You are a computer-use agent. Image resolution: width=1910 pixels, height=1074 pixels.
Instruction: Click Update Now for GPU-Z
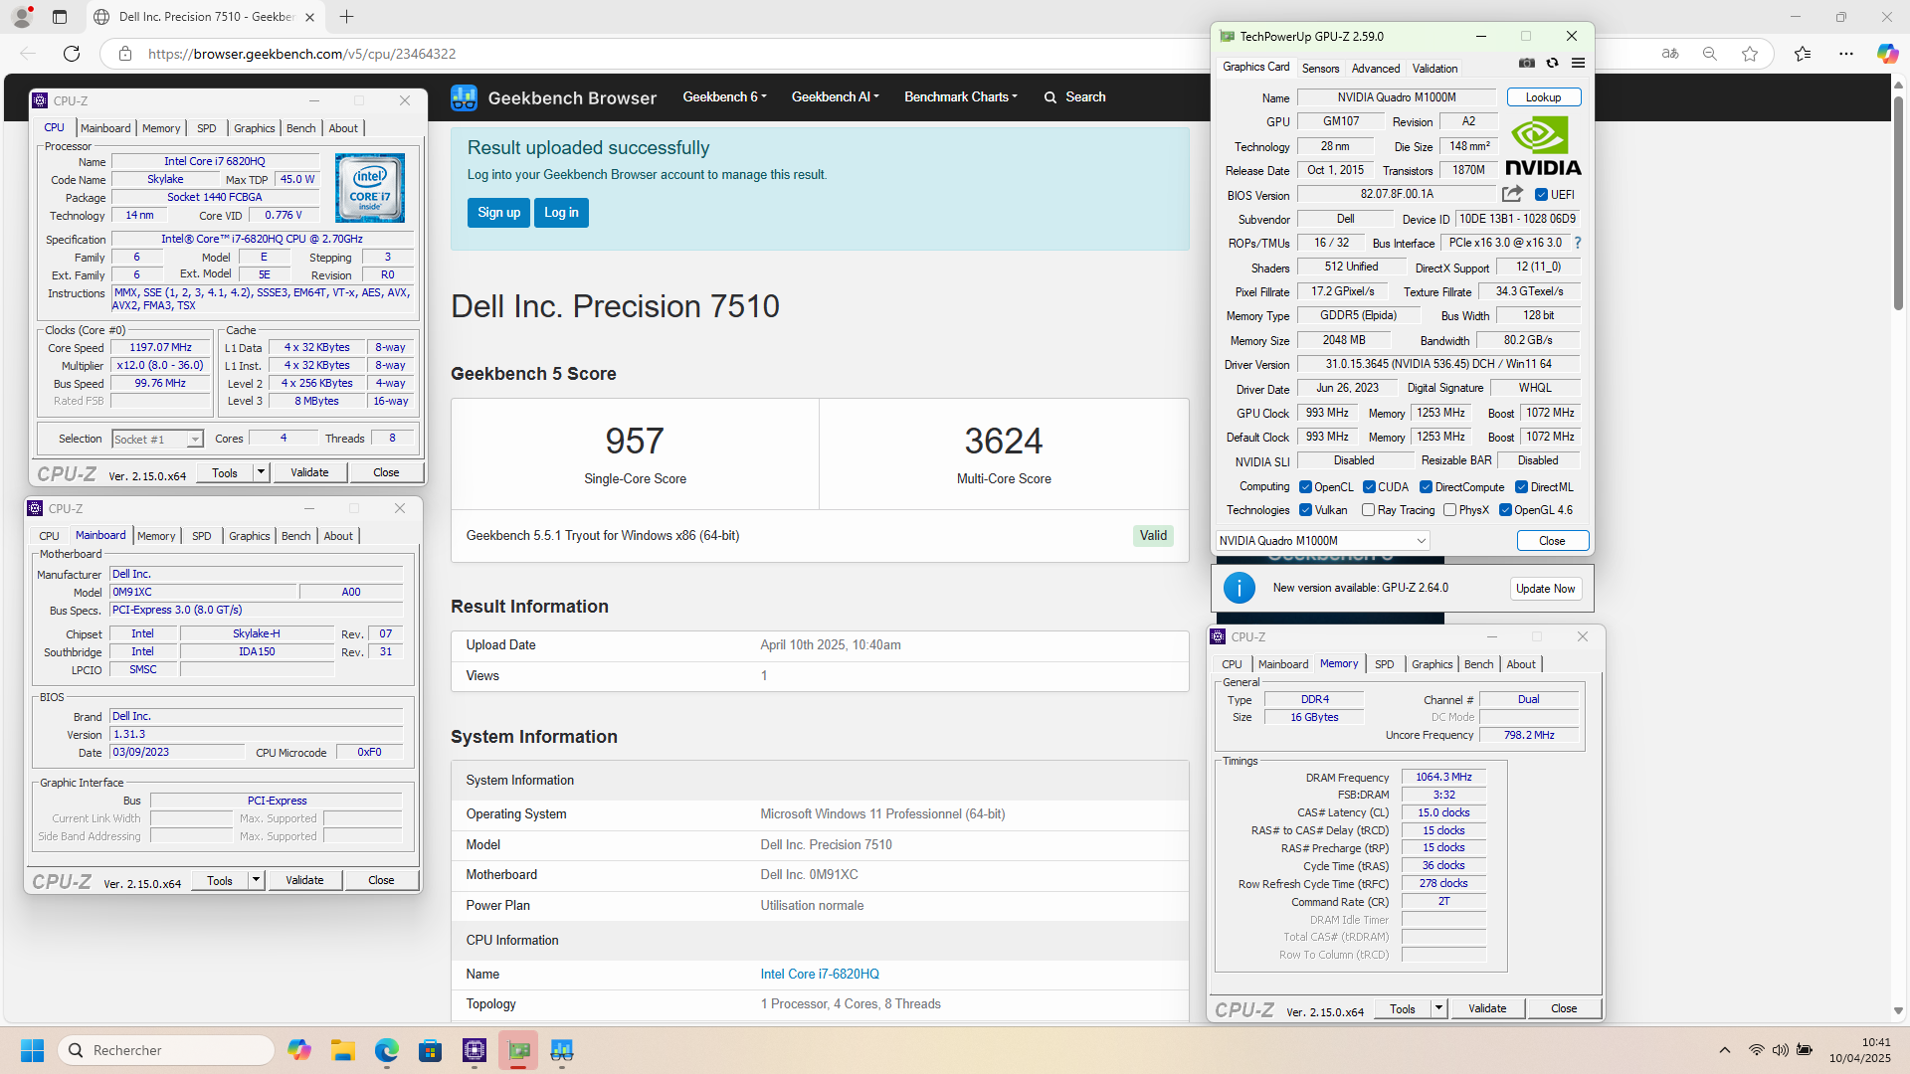pos(1545,589)
